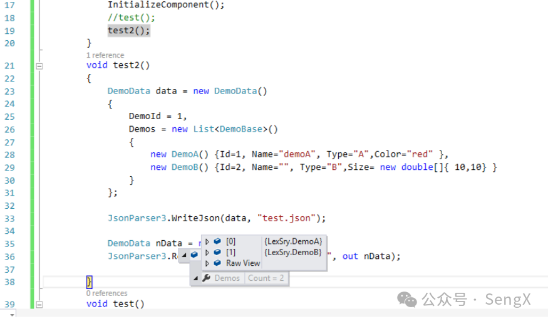
Task: Open the '0 references' CodeLens link
Action: click(107, 293)
